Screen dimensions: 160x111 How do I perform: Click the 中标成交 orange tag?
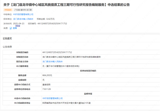pos(8,10)
